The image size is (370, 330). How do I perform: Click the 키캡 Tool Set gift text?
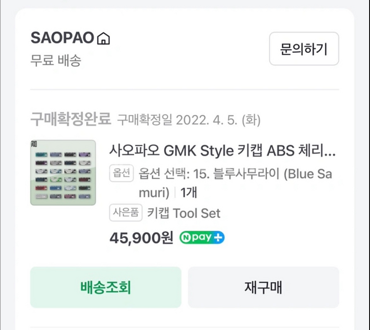(x=184, y=213)
